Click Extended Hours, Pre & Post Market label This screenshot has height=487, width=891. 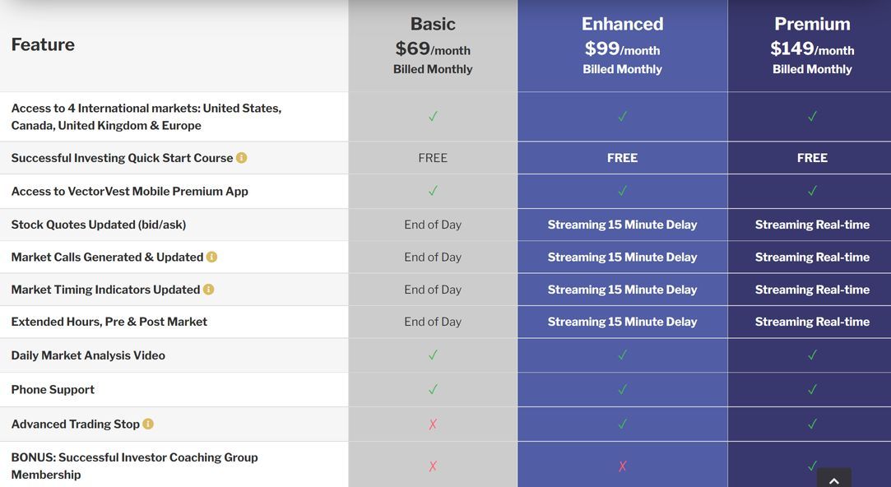[109, 322]
